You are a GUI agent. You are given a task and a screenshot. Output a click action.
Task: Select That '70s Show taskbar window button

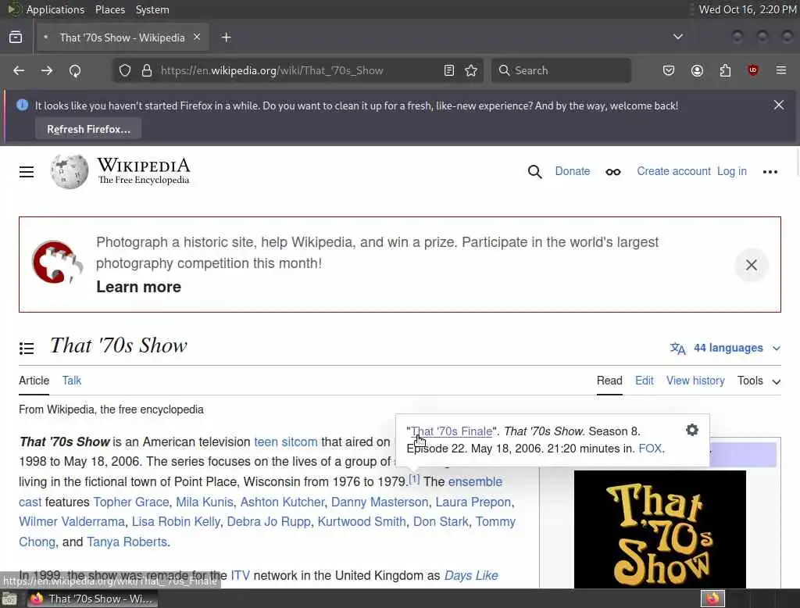click(93, 599)
